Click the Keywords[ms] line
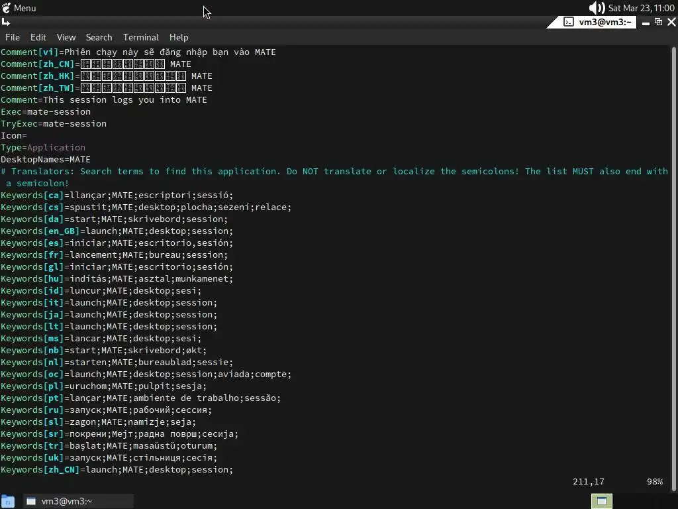The width and height of the screenshot is (678, 509). coord(101,339)
